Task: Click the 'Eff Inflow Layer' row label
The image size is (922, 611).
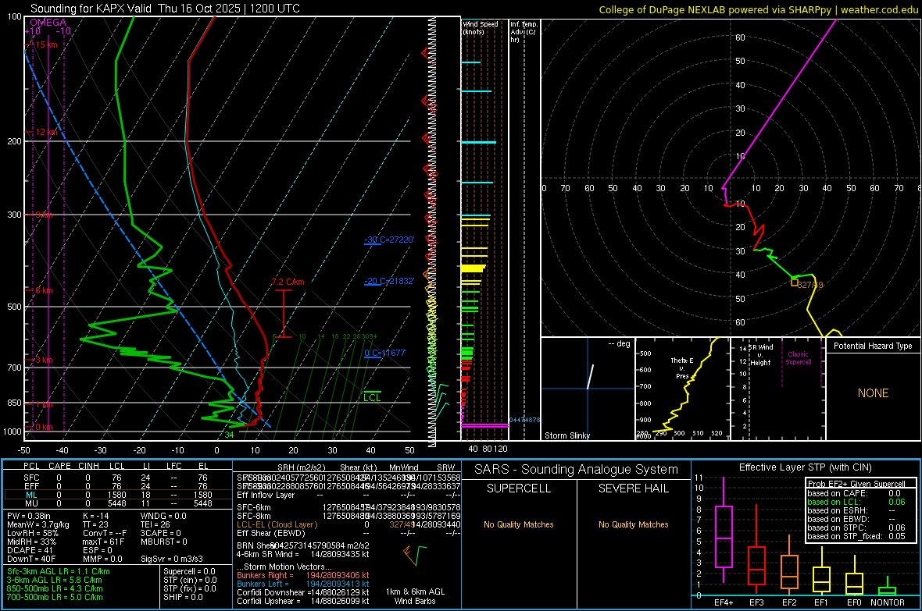Action: (266, 495)
